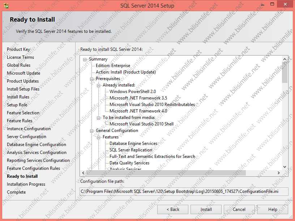Select Full-Text and Semantic Extractions for Search
Screen dimensions: 295x221
pyautogui.click(x=152, y=156)
